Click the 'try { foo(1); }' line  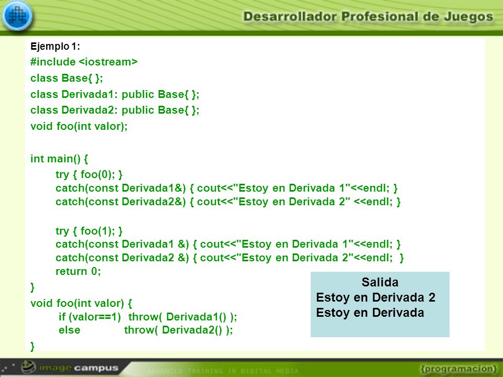pyautogui.click(x=89, y=231)
